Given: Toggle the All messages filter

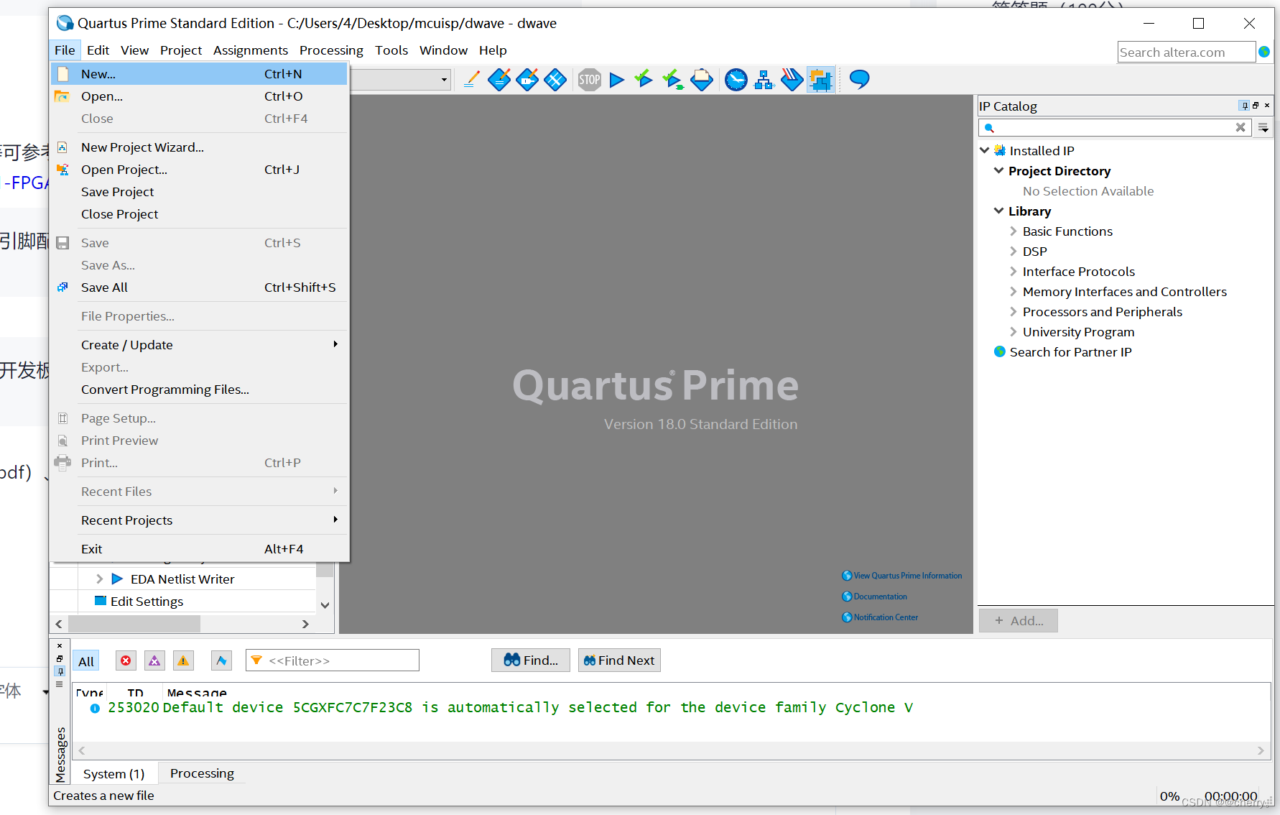Looking at the screenshot, I should click(86, 661).
